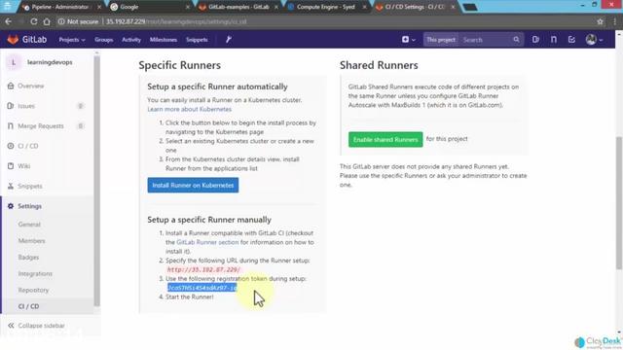Open the issues icon in navbar
Screen dimensions: 623x350
[535, 40]
